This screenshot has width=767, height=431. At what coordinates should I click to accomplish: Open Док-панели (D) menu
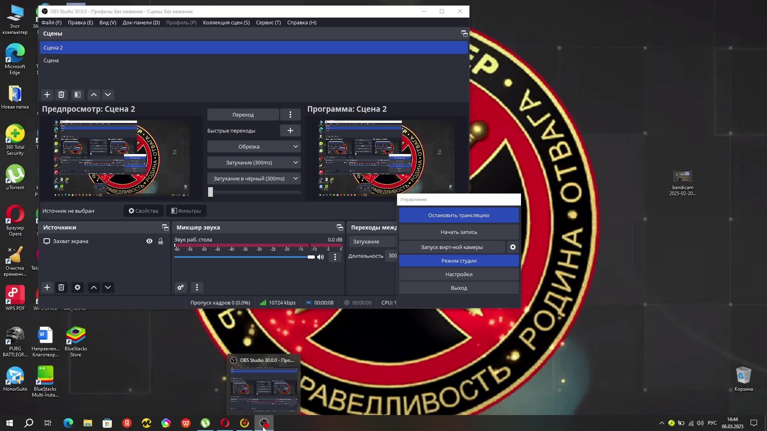(141, 22)
